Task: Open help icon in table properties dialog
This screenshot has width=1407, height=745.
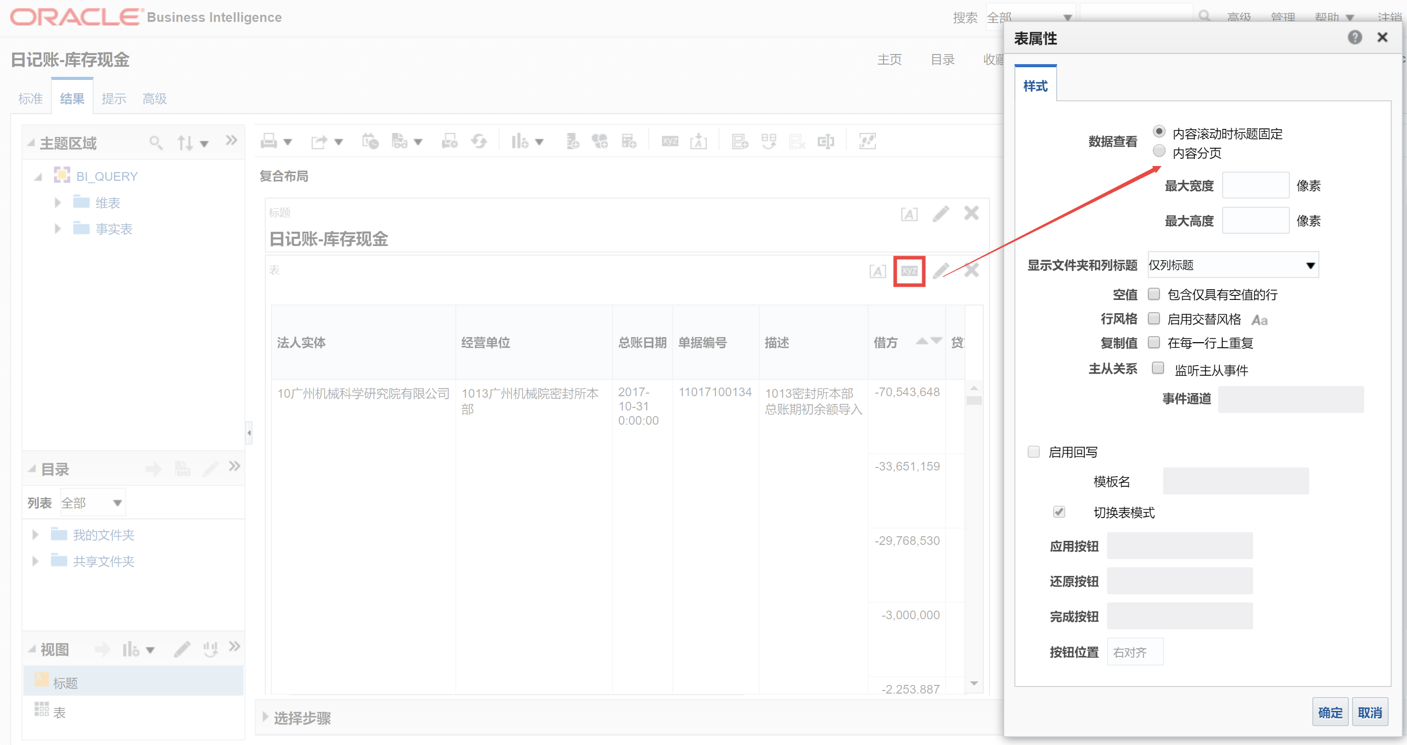Action: pos(1354,38)
